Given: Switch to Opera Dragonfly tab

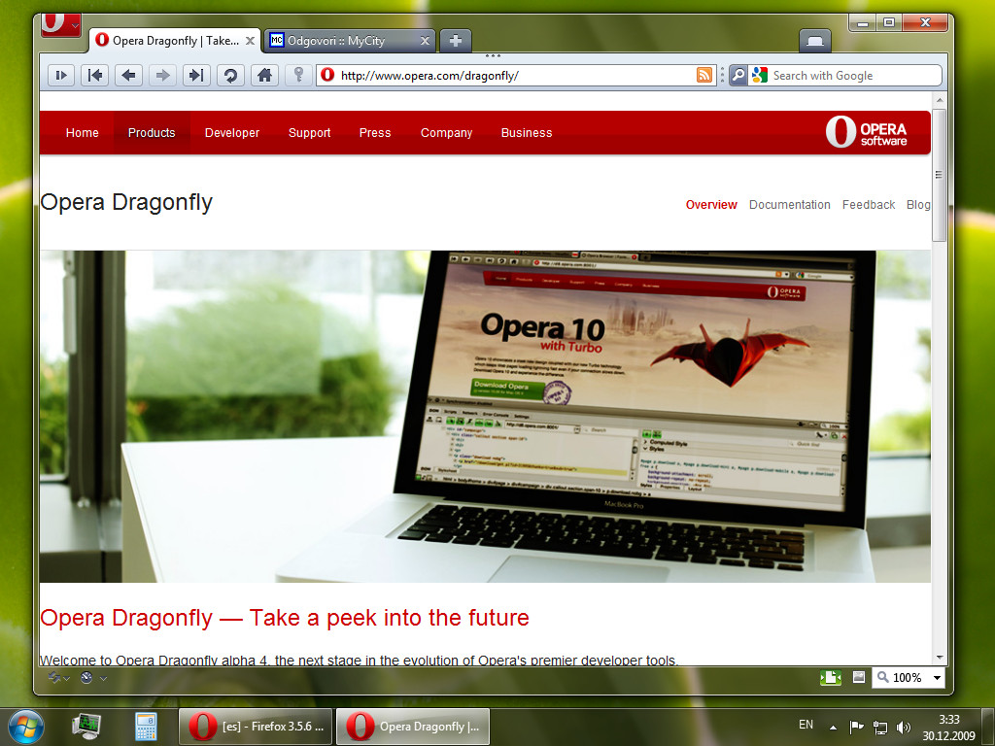Looking at the screenshot, I should pyautogui.click(x=175, y=41).
